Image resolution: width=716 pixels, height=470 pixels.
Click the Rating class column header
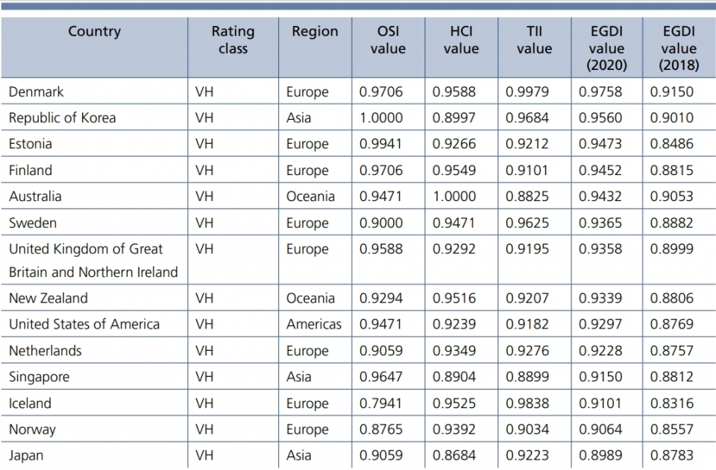pyautogui.click(x=233, y=40)
